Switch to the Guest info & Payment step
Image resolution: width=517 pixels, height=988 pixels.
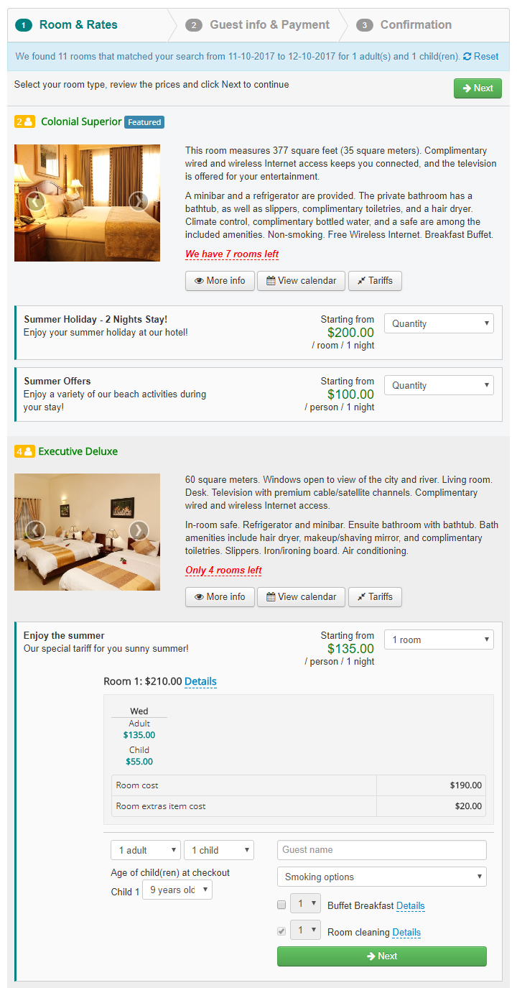pos(269,24)
